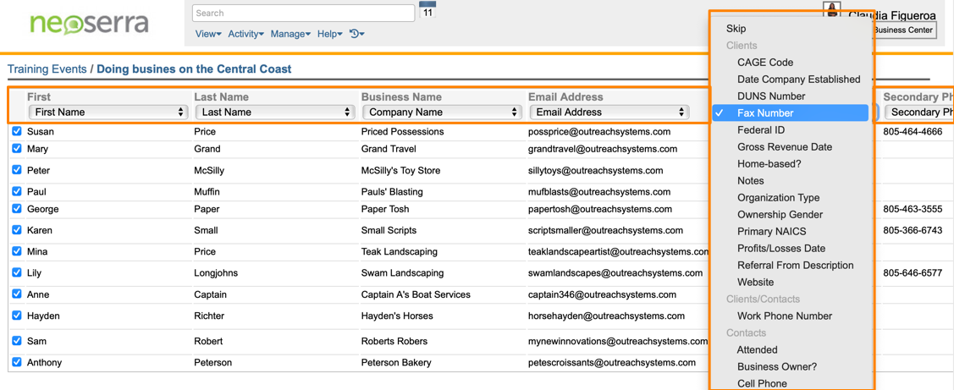Open the First Name column dropdown
The height and width of the screenshot is (390, 954).
pyautogui.click(x=108, y=112)
